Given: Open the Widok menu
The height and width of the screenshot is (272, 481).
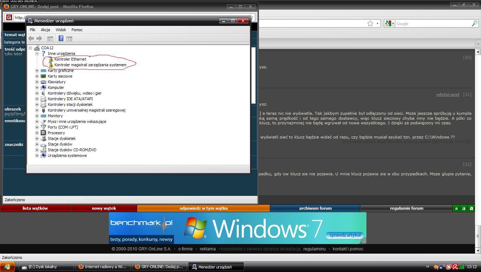Looking at the screenshot, I should 61,30.
